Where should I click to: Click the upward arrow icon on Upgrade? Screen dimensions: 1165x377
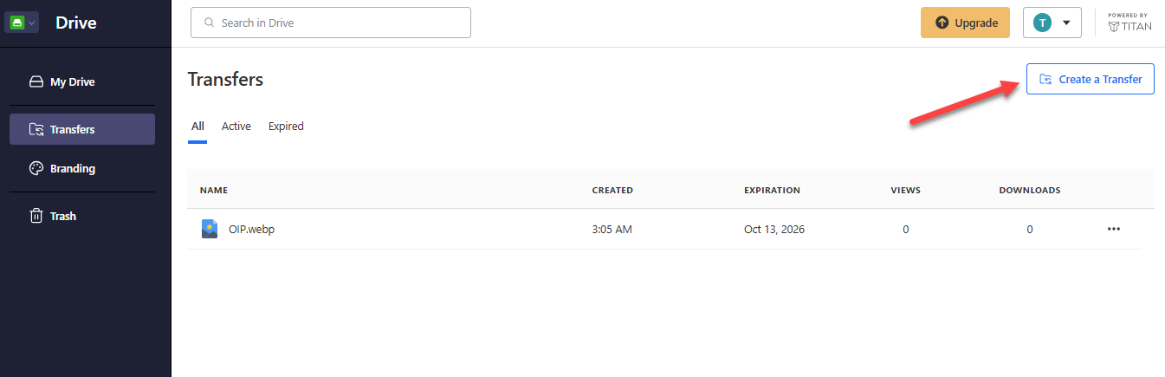point(942,23)
